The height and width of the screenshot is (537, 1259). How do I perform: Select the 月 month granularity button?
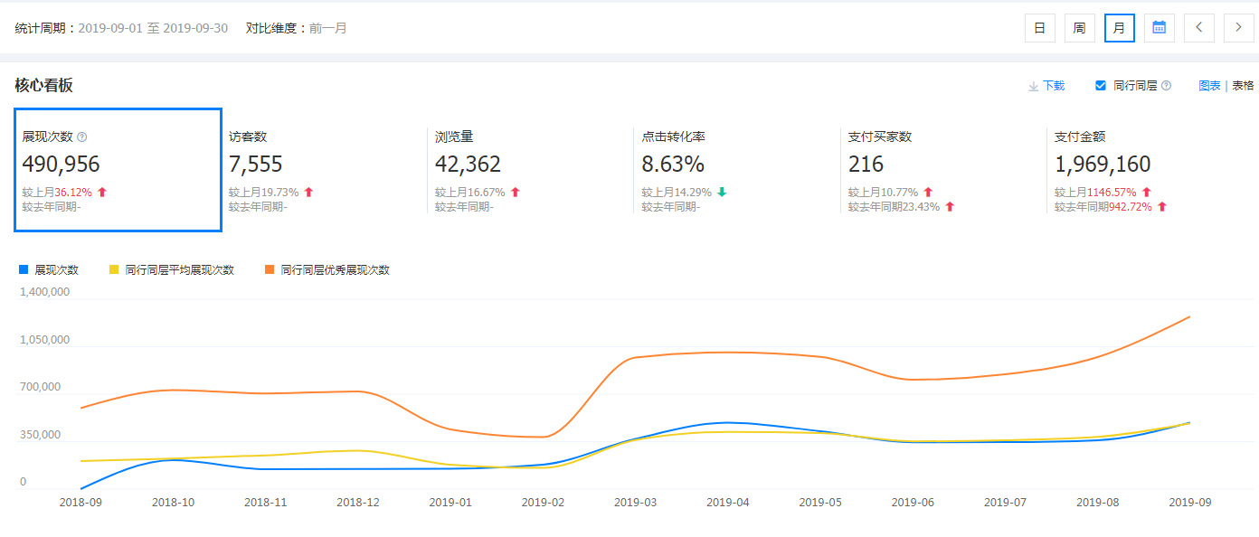[1119, 28]
